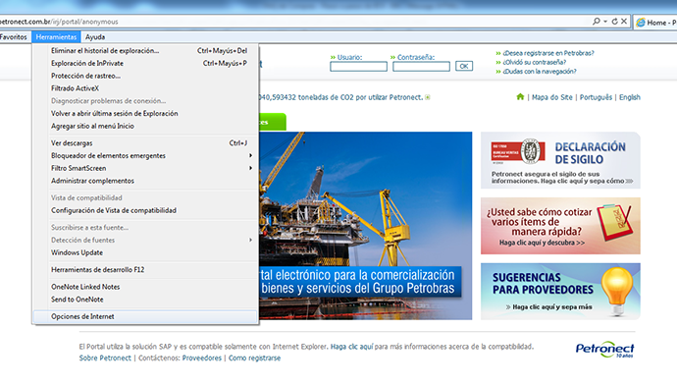Viewport: 677px width, 385px height.
Task: Click the Usuario input field
Action: (x=358, y=66)
